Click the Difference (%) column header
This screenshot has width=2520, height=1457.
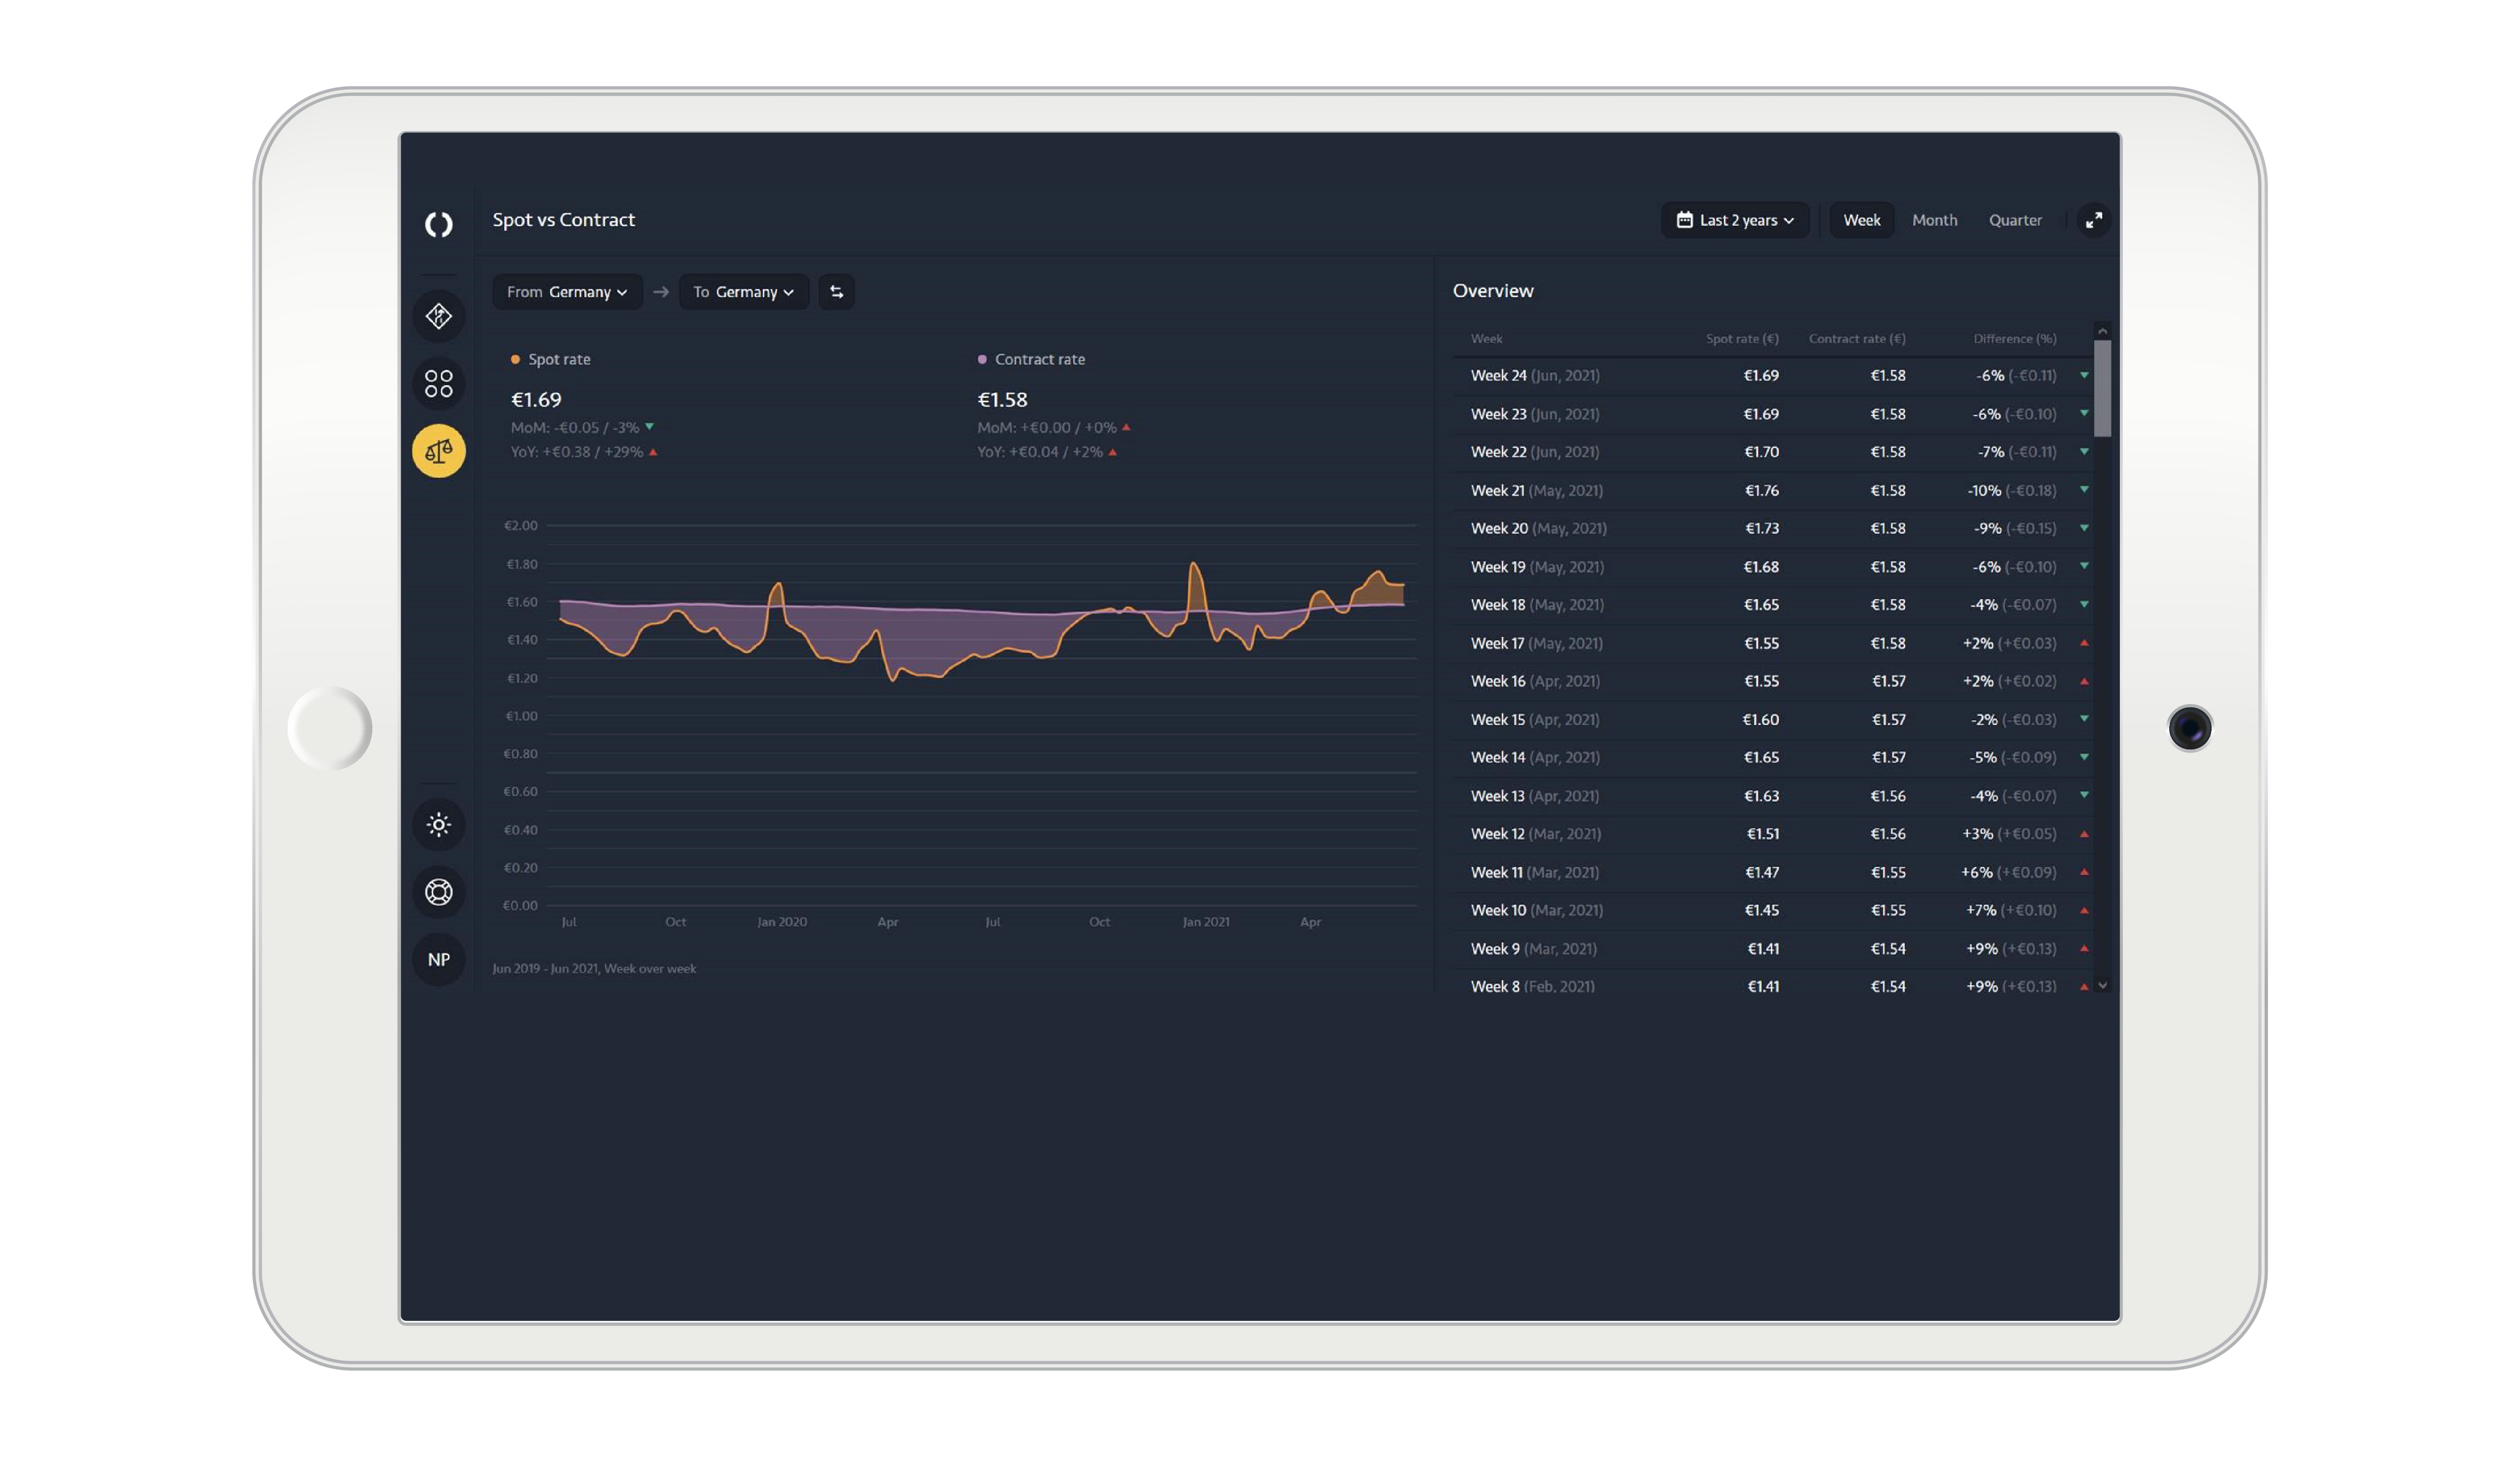2014,339
